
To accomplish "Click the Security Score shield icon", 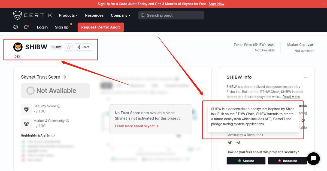I will tap(26, 109).
